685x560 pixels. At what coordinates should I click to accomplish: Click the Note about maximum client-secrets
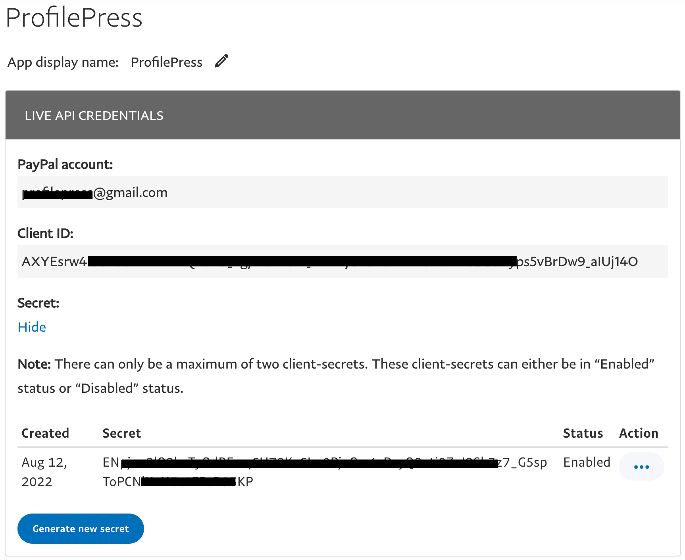click(336, 376)
